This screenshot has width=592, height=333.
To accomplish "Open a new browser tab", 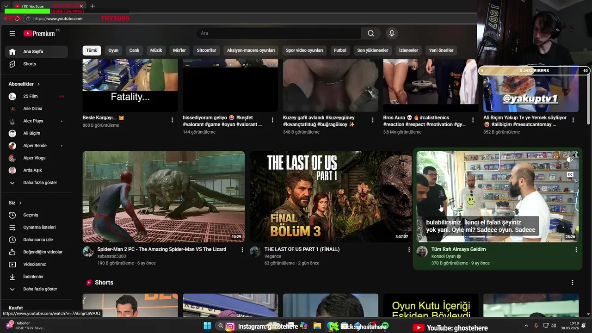I will tap(92, 6).
